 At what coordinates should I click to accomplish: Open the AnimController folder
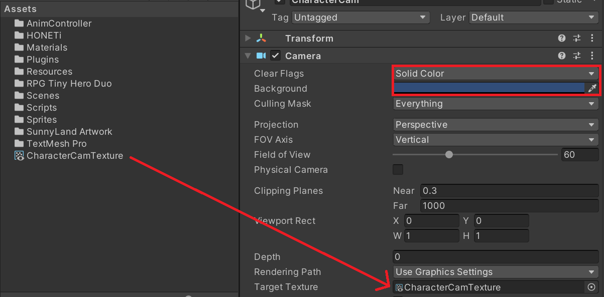pos(53,24)
